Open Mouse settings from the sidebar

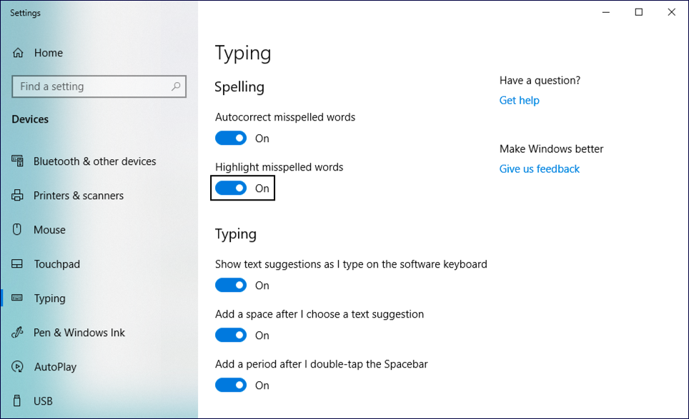click(17, 229)
